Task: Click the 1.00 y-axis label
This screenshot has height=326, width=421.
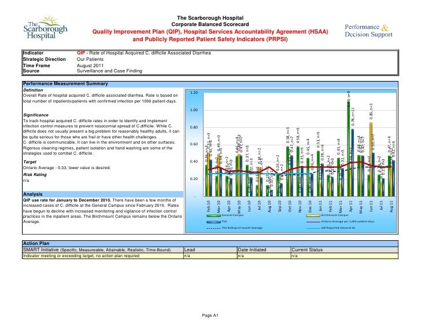Action: pos(194,110)
